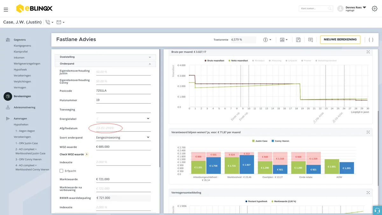382x215 pixels.
Task: Open 3 - ORV Conny Veeren
Action: coord(29,159)
